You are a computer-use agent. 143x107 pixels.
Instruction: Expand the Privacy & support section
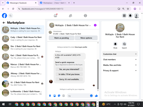click(x=120, y=70)
